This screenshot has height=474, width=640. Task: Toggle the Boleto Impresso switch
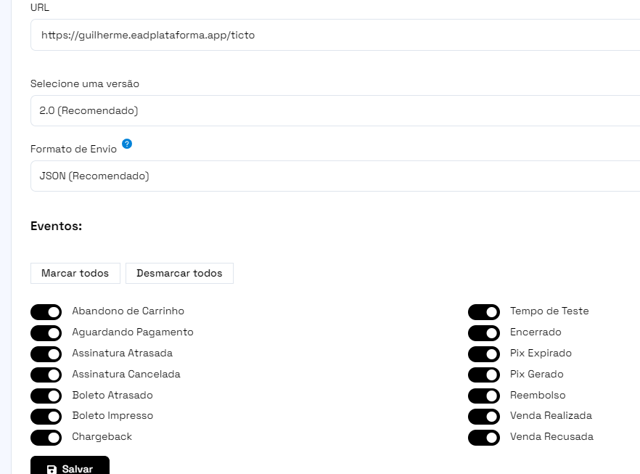pos(46,417)
